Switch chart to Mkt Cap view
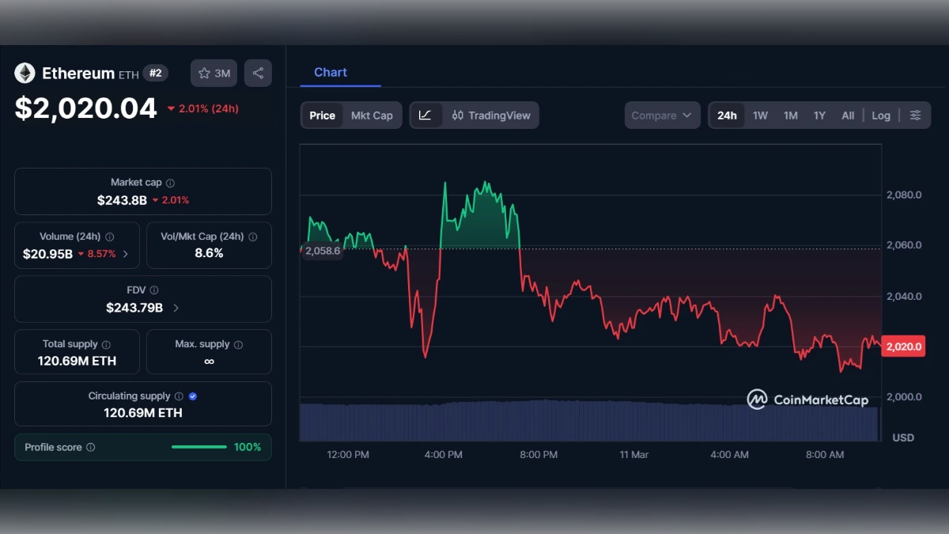Image resolution: width=949 pixels, height=534 pixels. [x=372, y=115]
